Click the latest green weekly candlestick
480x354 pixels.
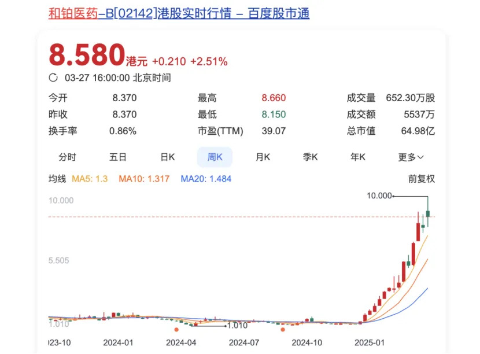[428, 215]
